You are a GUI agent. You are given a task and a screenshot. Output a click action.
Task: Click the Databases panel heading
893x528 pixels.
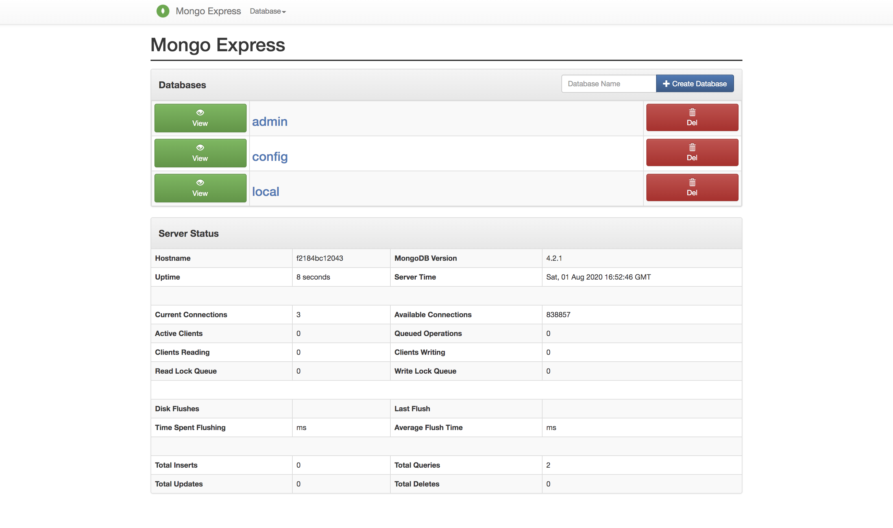click(x=182, y=85)
